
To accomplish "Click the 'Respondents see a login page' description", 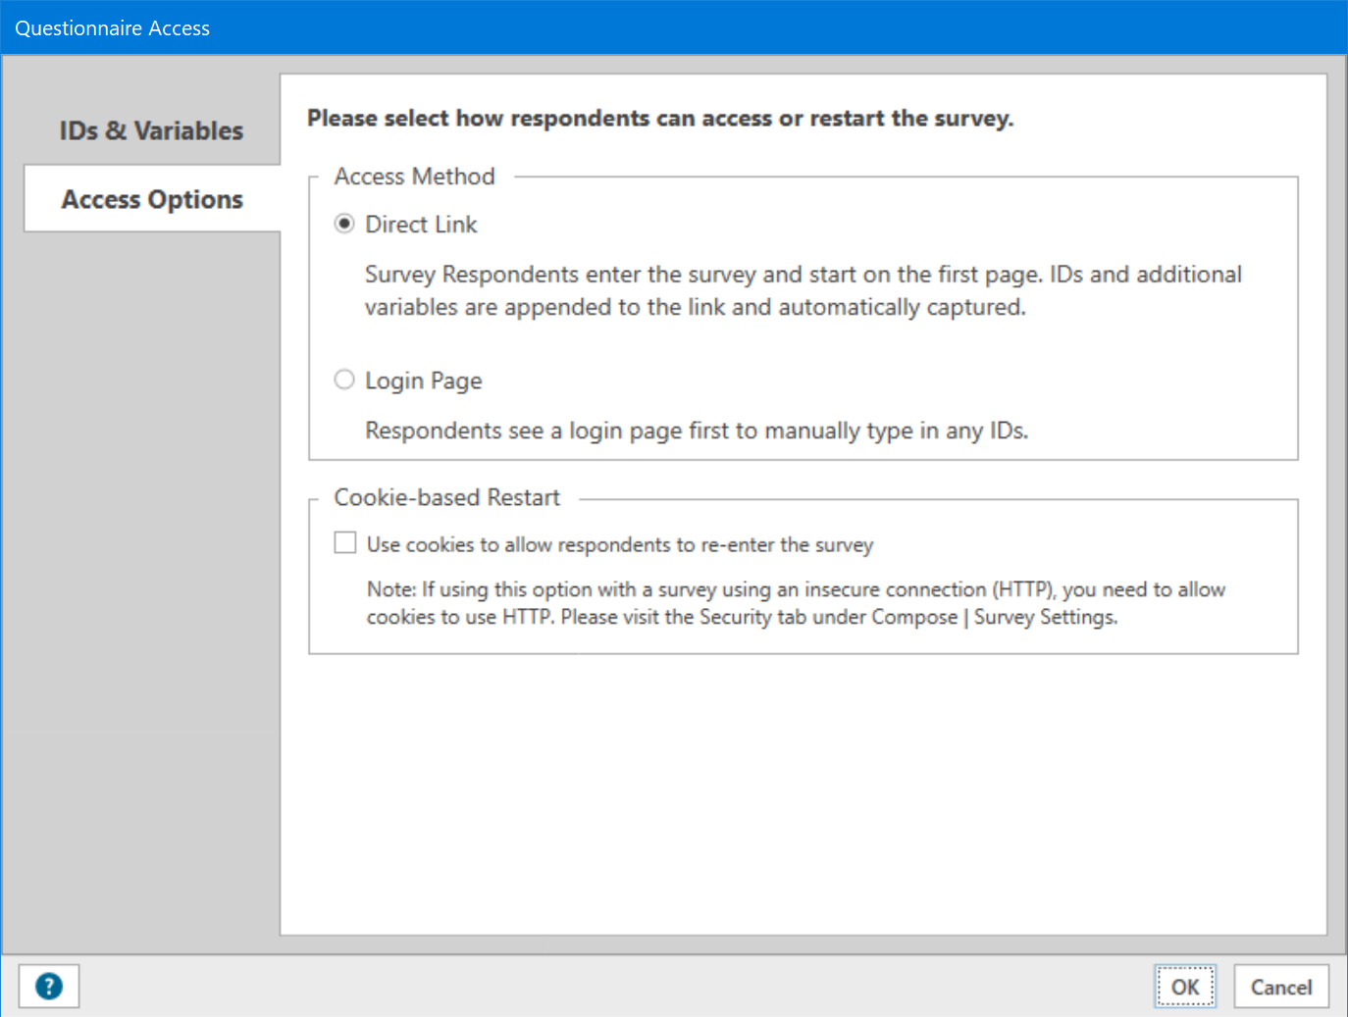I will (697, 431).
